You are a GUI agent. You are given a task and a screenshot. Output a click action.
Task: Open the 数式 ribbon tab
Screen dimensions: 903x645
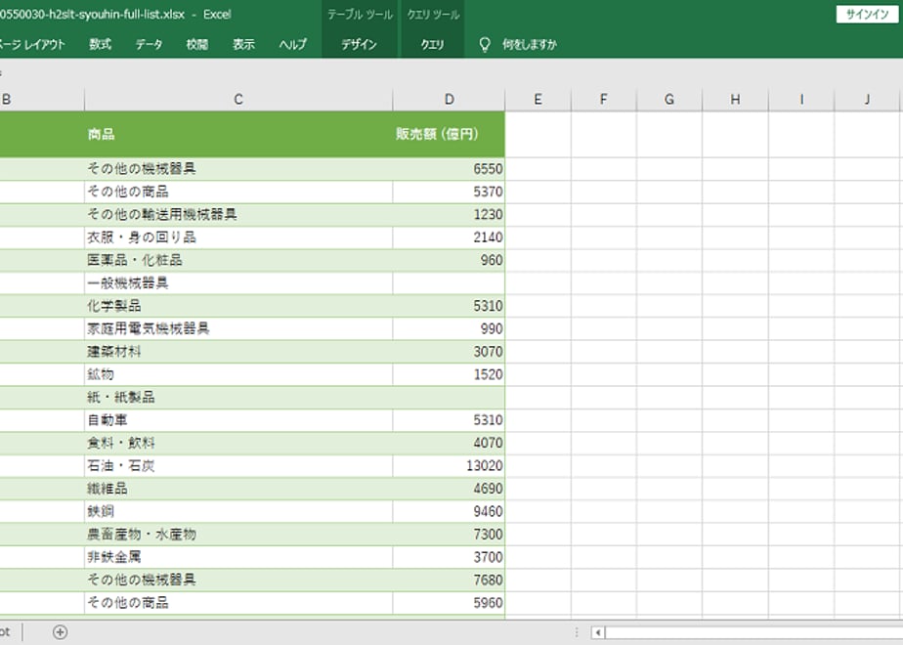(x=101, y=44)
